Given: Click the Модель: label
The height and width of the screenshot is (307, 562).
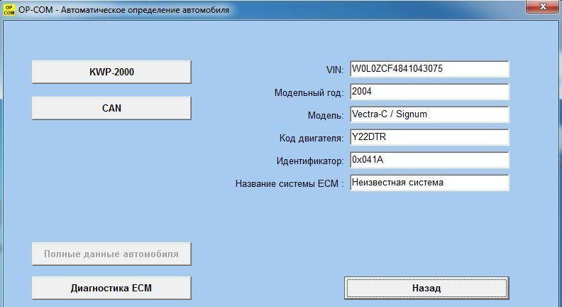Looking at the screenshot, I should pyautogui.click(x=326, y=115).
